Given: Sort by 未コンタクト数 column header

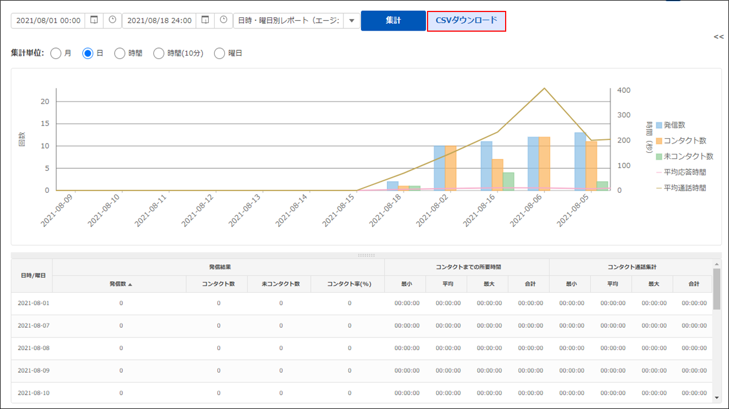Looking at the screenshot, I should point(281,284).
